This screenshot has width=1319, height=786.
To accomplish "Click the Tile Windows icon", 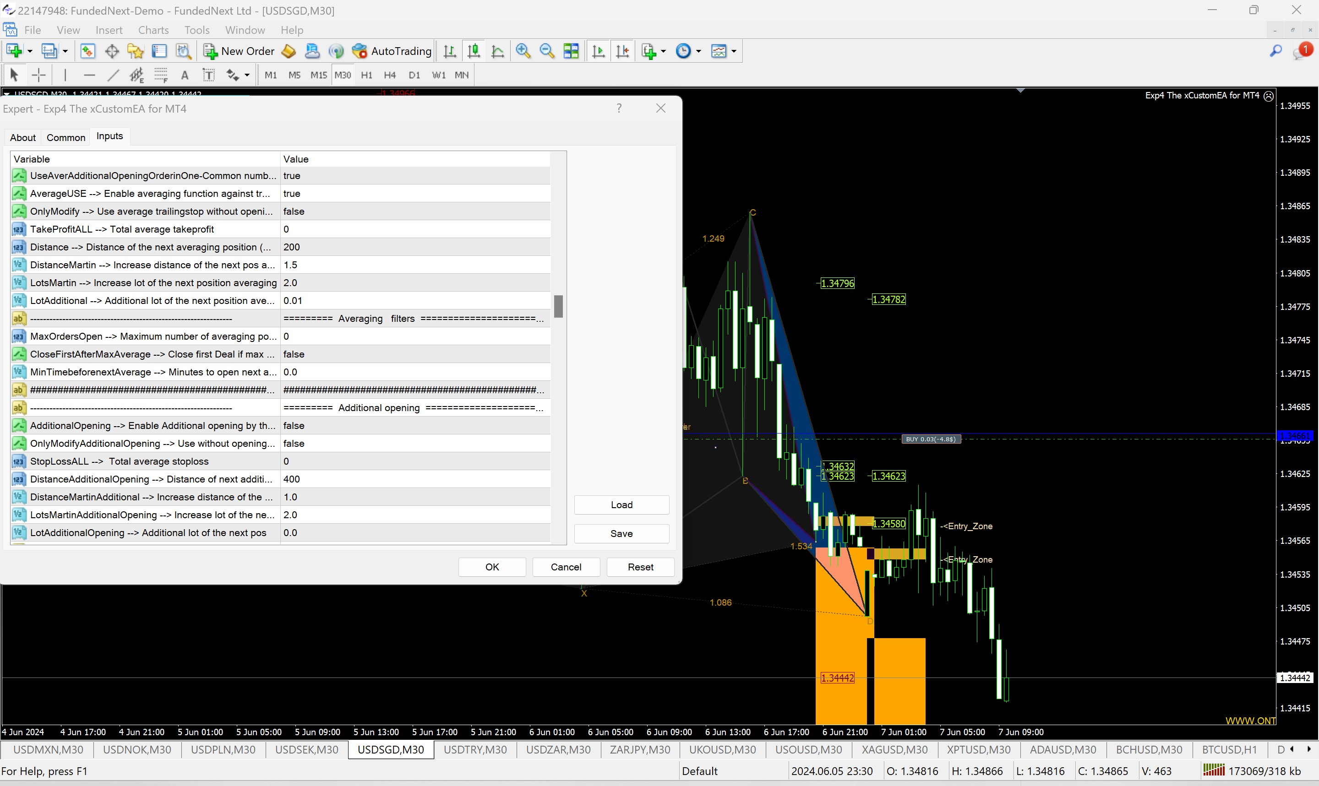I will [571, 51].
